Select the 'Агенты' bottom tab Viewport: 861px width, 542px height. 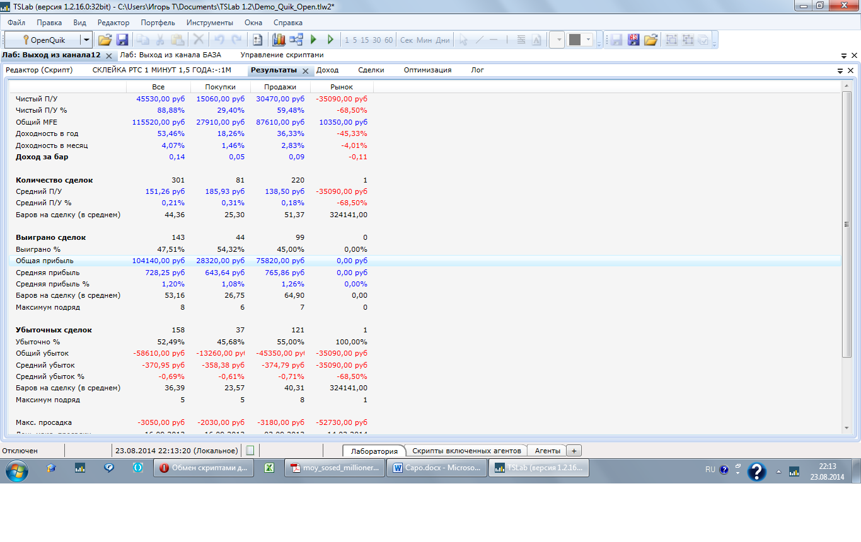(x=547, y=451)
